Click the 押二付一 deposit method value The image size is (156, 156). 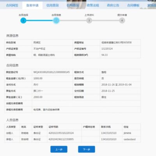coord(38,91)
